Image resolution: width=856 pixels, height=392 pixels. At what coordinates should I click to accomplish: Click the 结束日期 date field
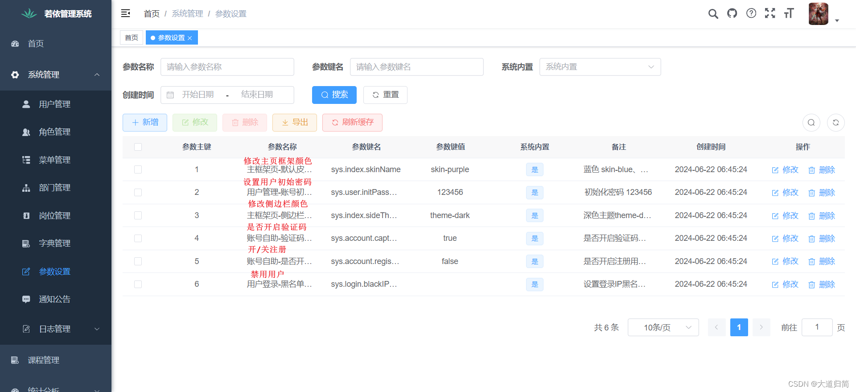pos(257,95)
